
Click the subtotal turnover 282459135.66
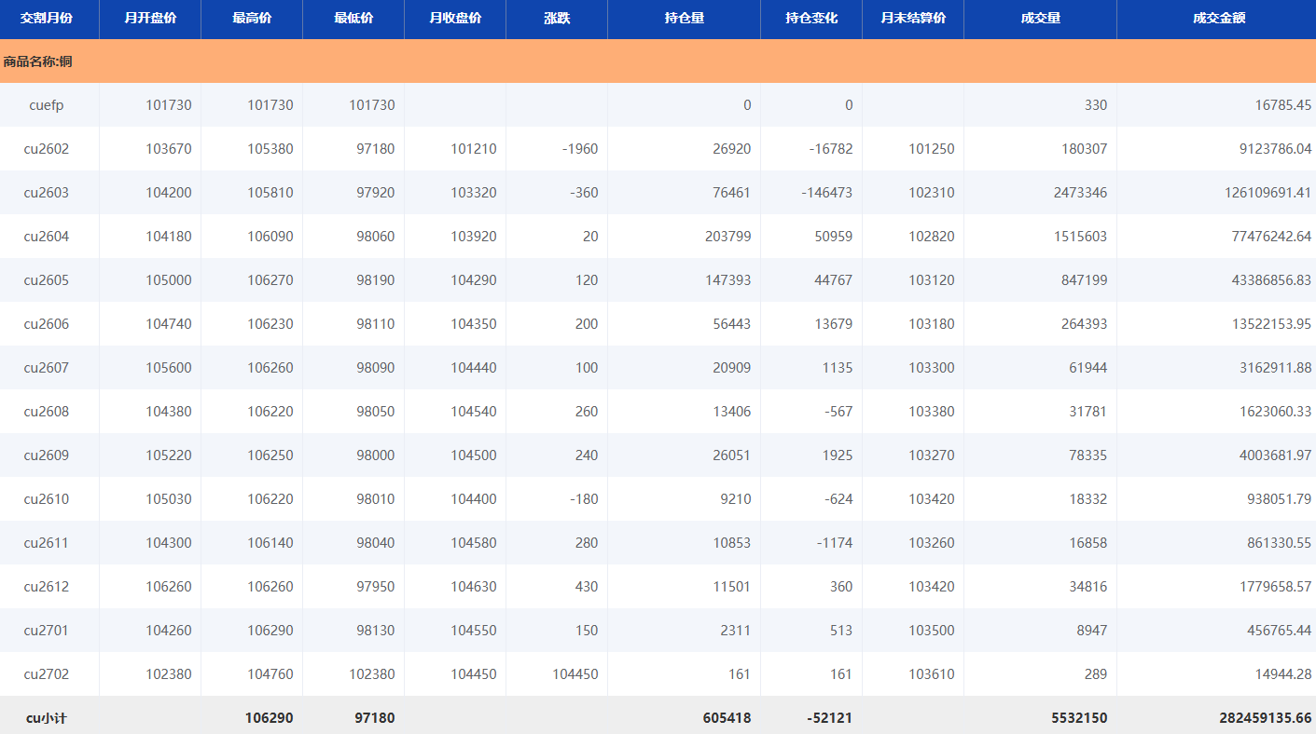1265,718
